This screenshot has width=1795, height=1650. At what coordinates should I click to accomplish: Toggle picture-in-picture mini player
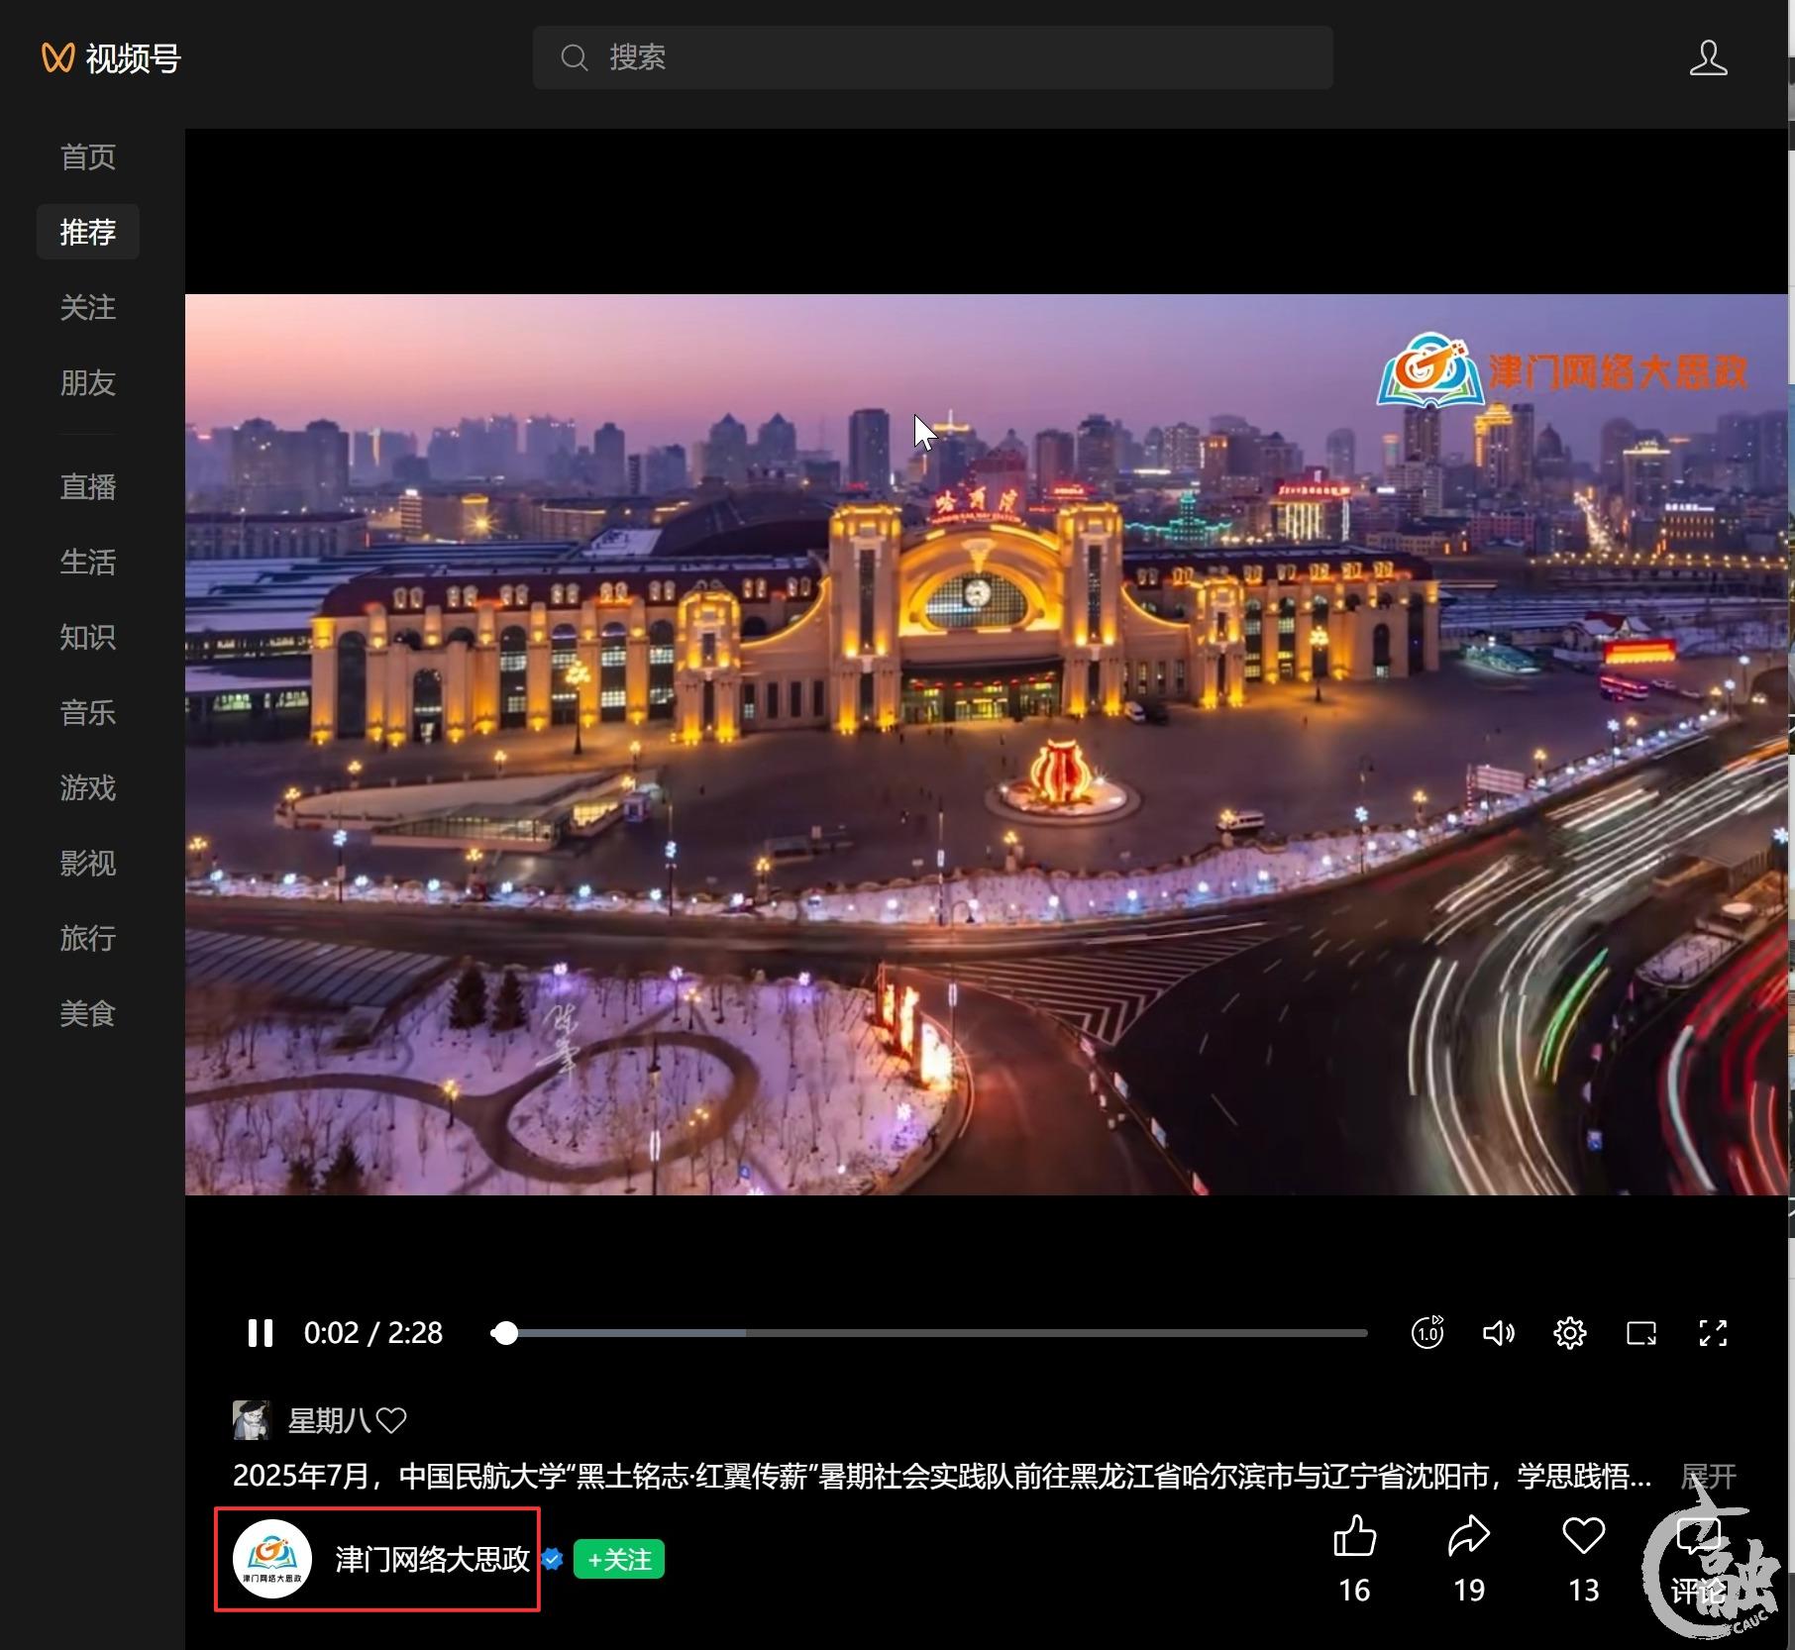1640,1333
